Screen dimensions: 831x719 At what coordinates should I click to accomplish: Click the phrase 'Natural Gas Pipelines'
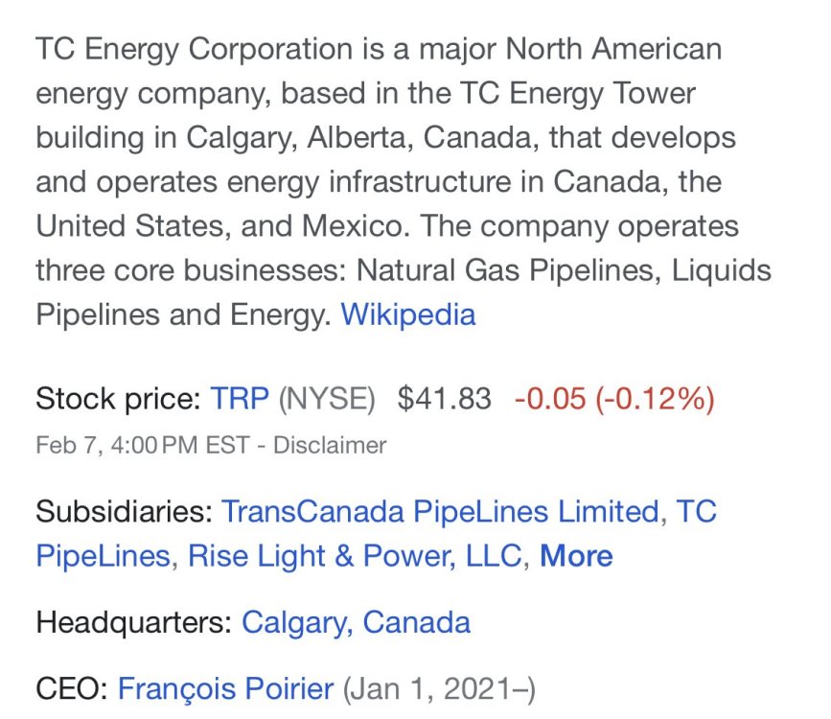(x=509, y=270)
